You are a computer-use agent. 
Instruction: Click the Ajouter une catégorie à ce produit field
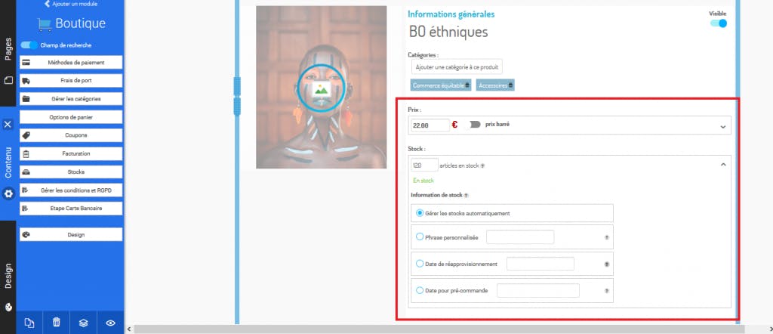click(457, 66)
